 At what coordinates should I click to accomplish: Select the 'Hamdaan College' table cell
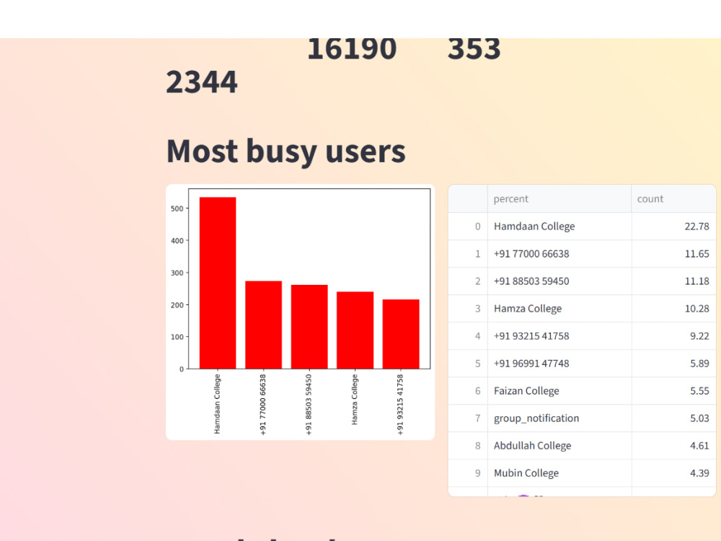coord(559,226)
